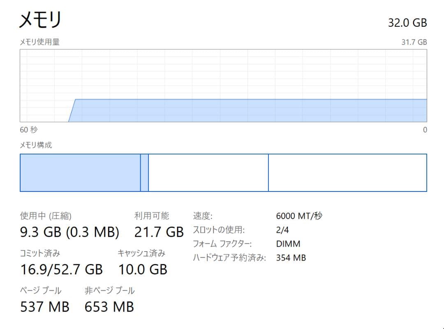Click the 非ページ プール value 653 MB
Viewport: 444px width, 329px height.
tap(109, 306)
